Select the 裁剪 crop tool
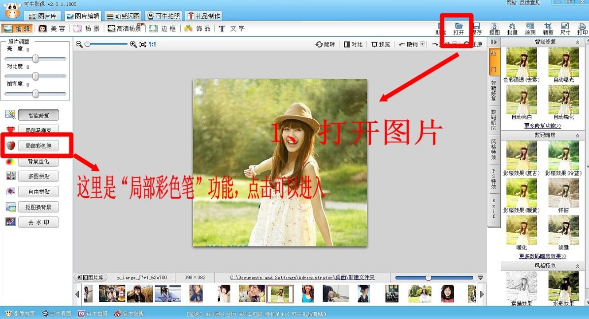This screenshot has height=319, width=589. point(548,28)
